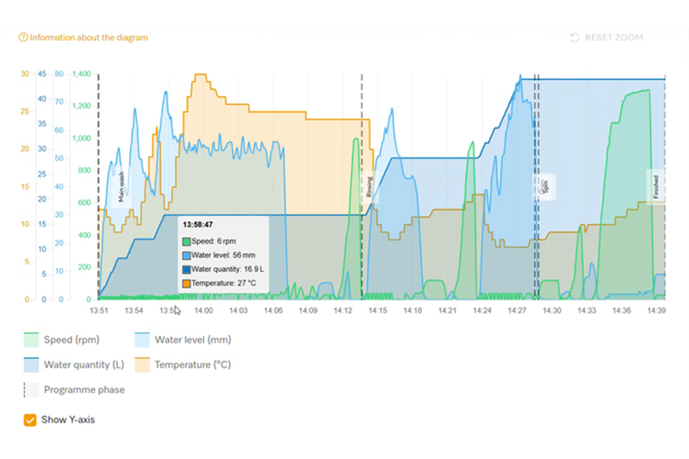Uncheck the Show Y-axis checkbox

(x=31, y=420)
